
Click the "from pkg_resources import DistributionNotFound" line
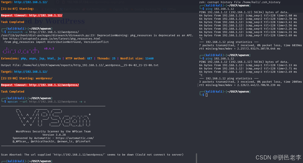click(56, 42)
